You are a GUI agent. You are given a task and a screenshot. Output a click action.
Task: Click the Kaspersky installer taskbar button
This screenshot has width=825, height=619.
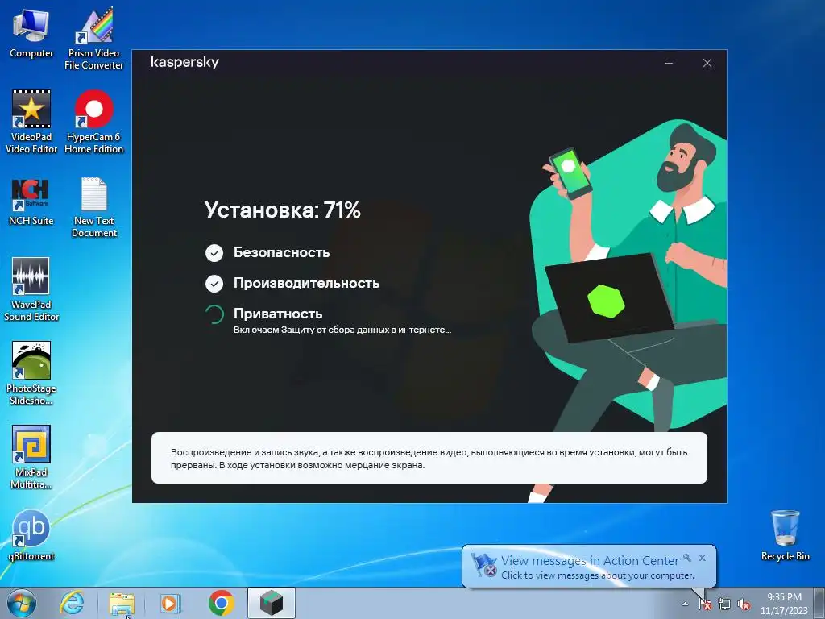(x=271, y=603)
